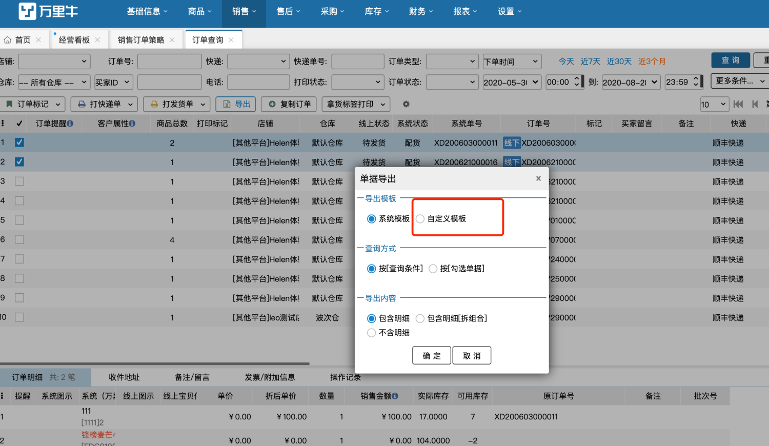Select 按[勾选单据] radio option

433,269
